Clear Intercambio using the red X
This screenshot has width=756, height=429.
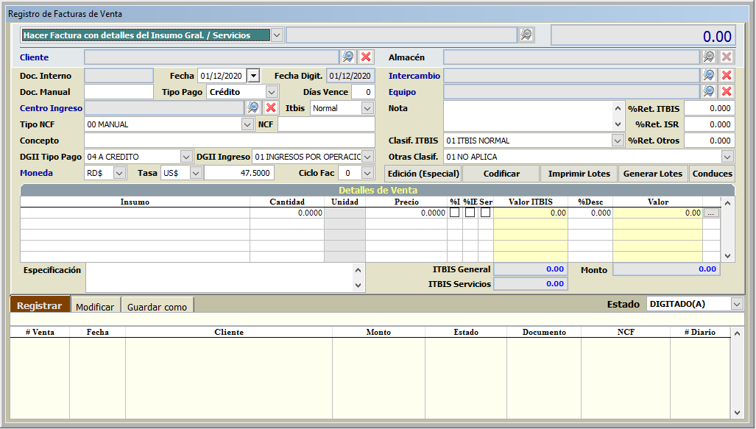tap(727, 75)
